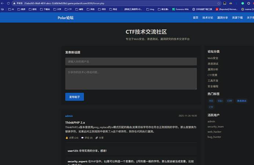Screen dimensions: 254x165
Task: Open bug_hunter in active users
Action: tap(214, 137)
